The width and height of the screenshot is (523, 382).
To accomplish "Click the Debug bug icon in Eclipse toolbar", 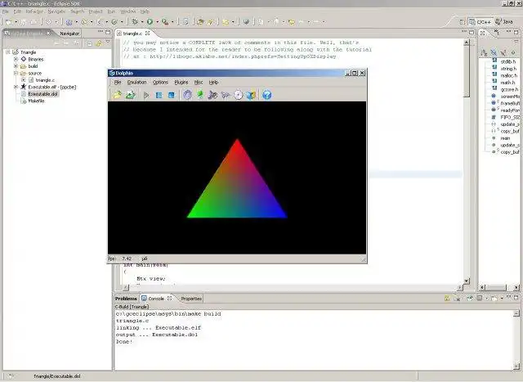I will tap(135, 22).
